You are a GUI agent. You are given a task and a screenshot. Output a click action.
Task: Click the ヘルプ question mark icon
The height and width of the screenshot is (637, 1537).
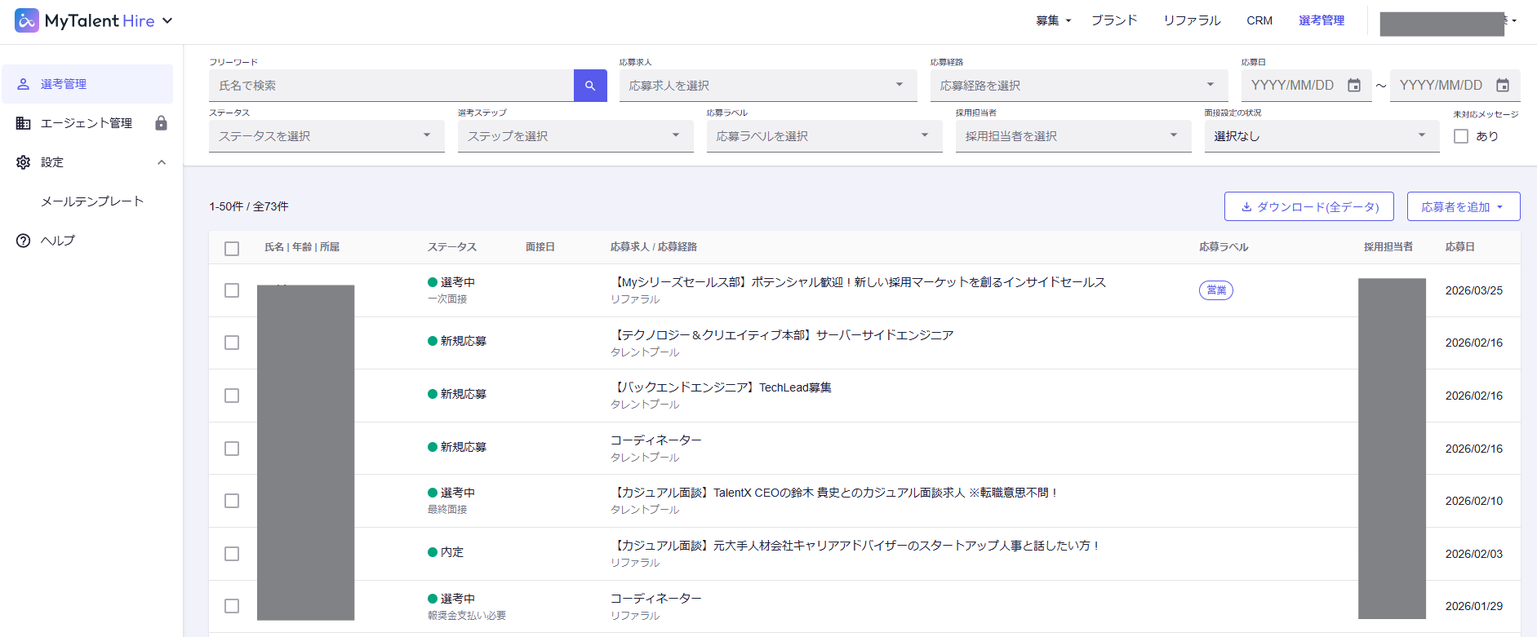coord(24,241)
